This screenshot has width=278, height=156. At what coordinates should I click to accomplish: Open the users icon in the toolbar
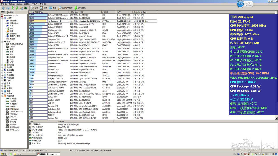coord(21,8)
